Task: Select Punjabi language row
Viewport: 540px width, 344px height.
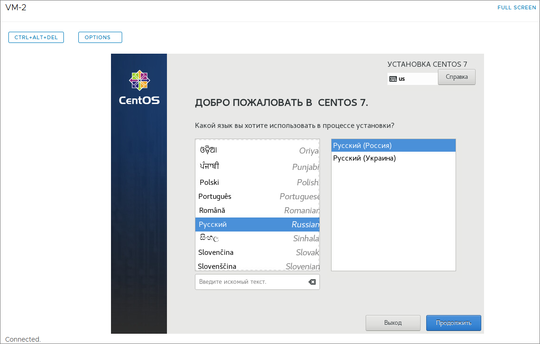Action: pos(257,167)
